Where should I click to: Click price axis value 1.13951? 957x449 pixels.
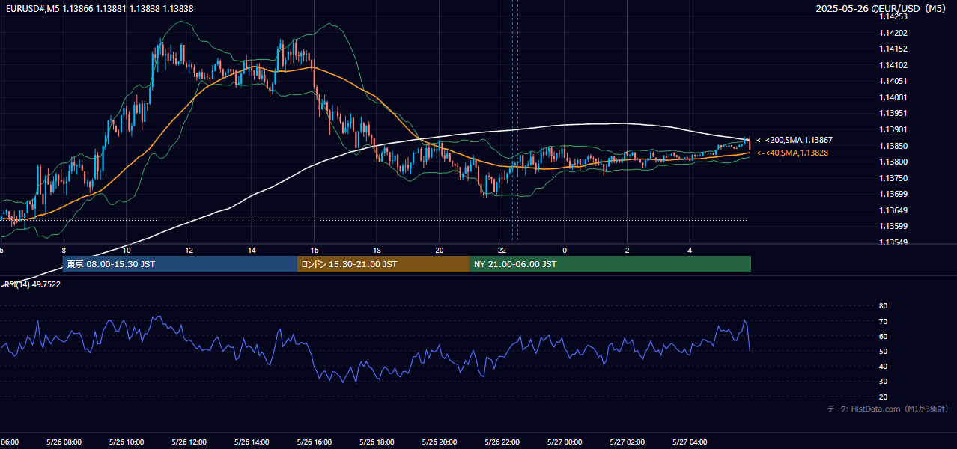click(x=893, y=113)
